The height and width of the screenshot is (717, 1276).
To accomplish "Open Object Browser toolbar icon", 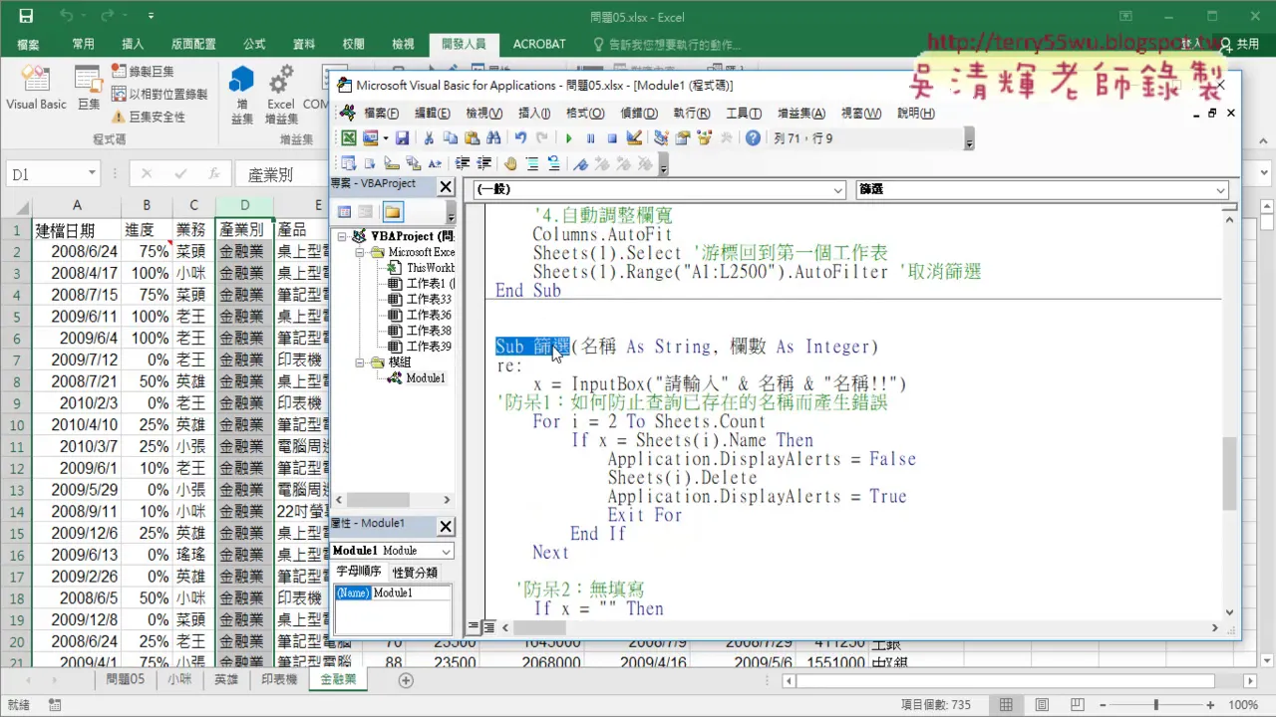I will [704, 138].
